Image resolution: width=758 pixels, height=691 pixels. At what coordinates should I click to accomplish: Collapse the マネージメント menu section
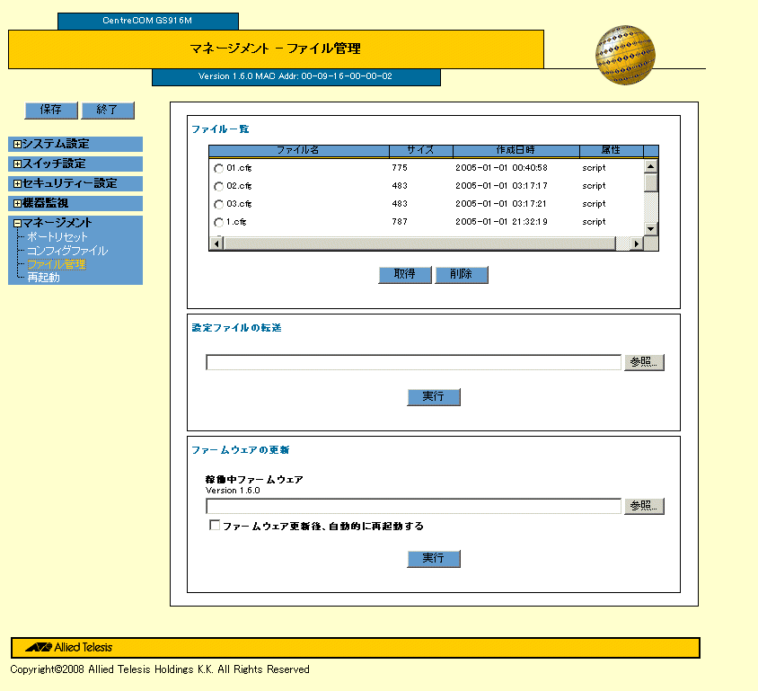click(16, 223)
